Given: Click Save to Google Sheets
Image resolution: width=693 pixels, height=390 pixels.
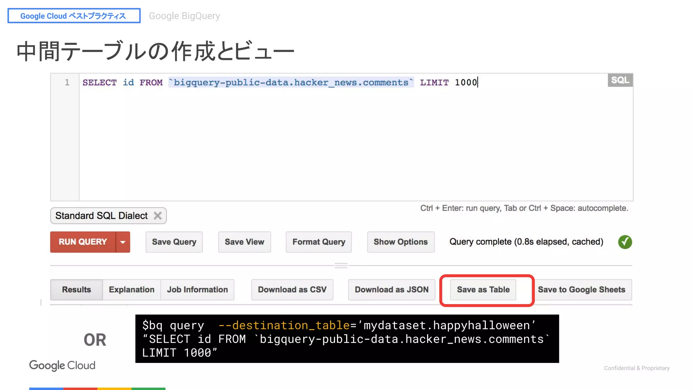Looking at the screenshot, I should [582, 290].
